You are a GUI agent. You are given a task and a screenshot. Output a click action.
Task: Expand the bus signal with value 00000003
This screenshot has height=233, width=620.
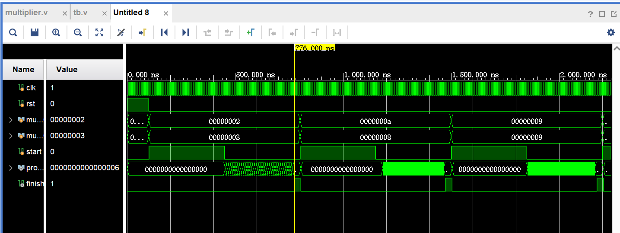pyautogui.click(x=11, y=136)
